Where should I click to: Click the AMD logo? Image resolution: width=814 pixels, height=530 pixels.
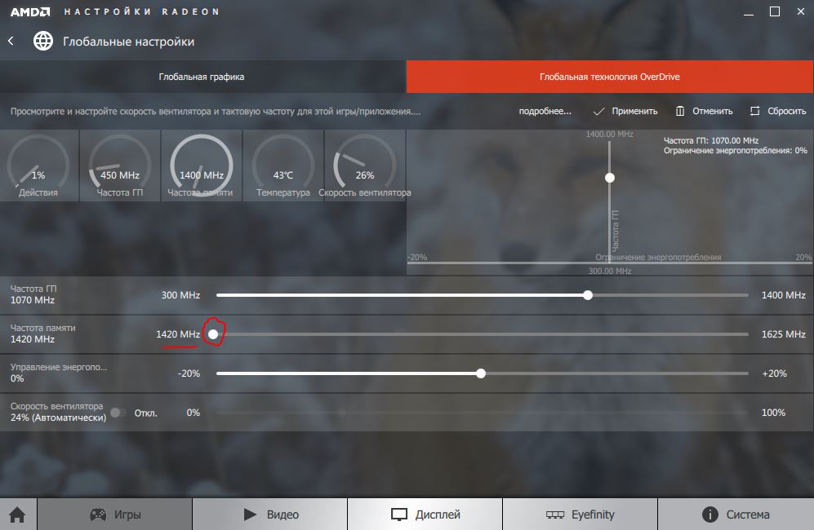[x=30, y=11]
